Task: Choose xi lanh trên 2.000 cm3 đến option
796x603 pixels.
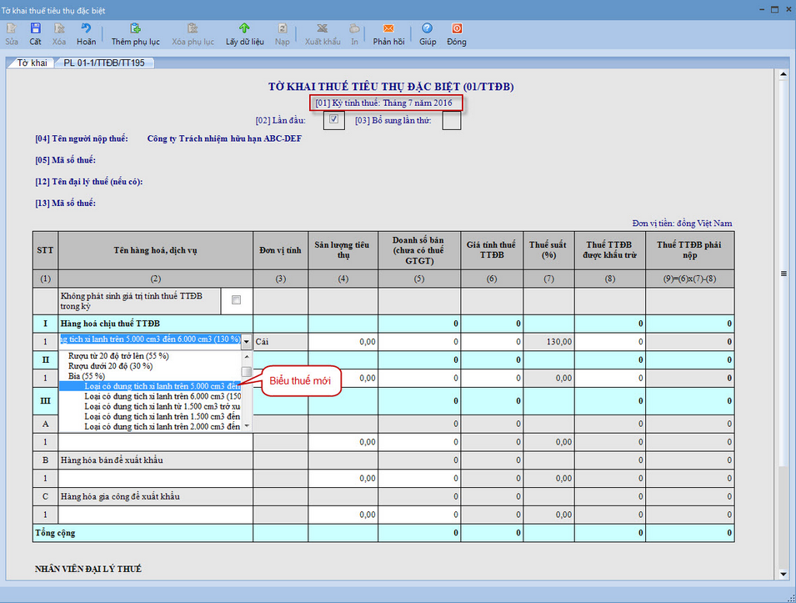Action: point(163,427)
